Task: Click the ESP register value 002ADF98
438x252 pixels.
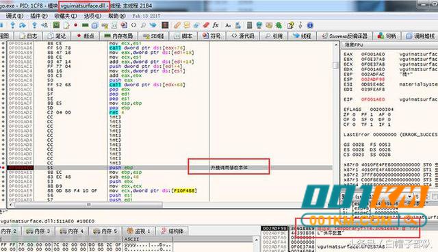Action: click(373, 79)
